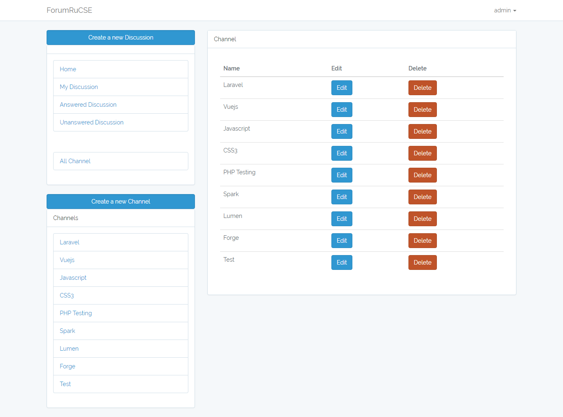
Task: Click the Edit column header
Action: coord(337,68)
